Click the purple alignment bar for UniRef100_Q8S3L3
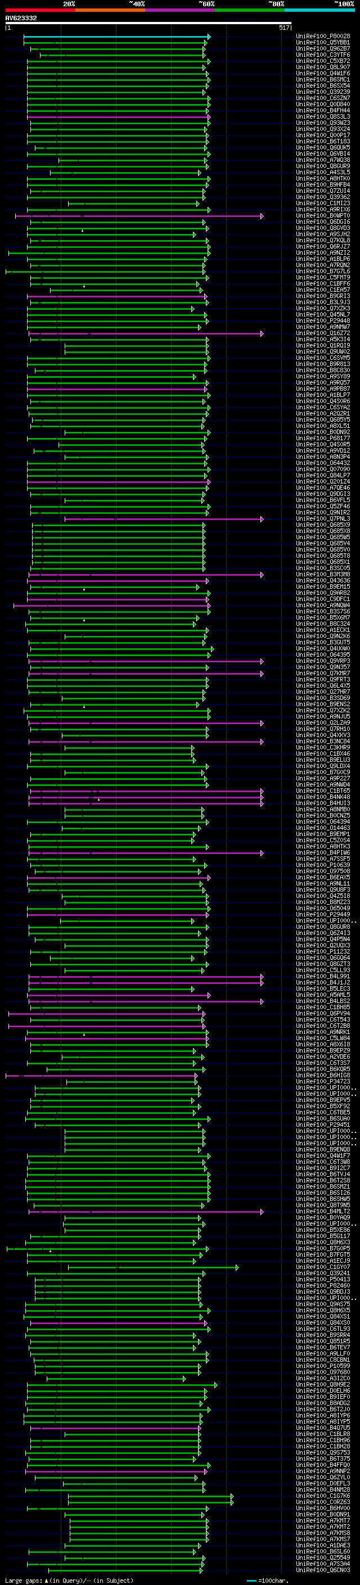This screenshot has width=360, height=1585. point(119,116)
